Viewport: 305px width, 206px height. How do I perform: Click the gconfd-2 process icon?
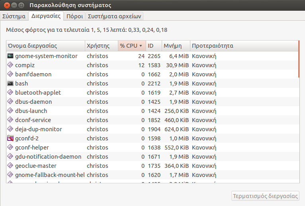click(10, 138)
